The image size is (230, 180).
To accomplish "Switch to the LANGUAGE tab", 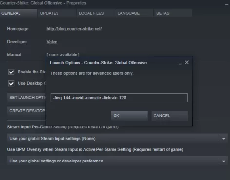I will [x=134, y=13].
